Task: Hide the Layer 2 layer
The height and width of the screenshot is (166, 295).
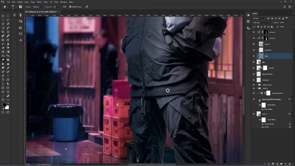Action: point(254,44)
